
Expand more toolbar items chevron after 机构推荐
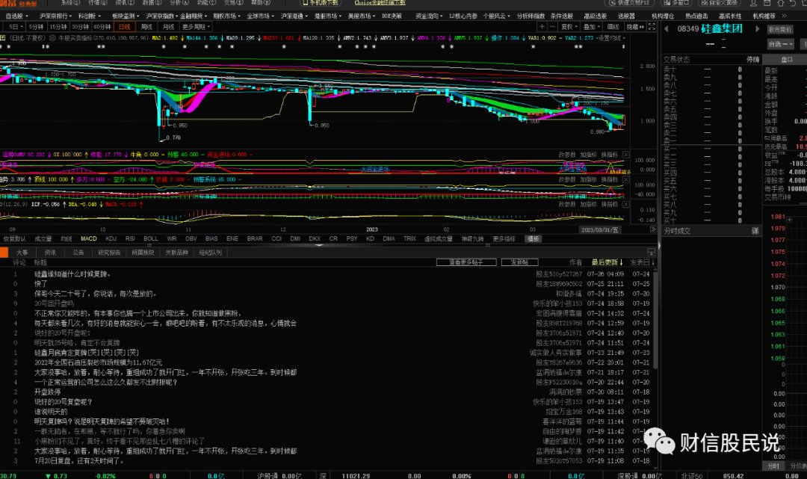point(785,16)
